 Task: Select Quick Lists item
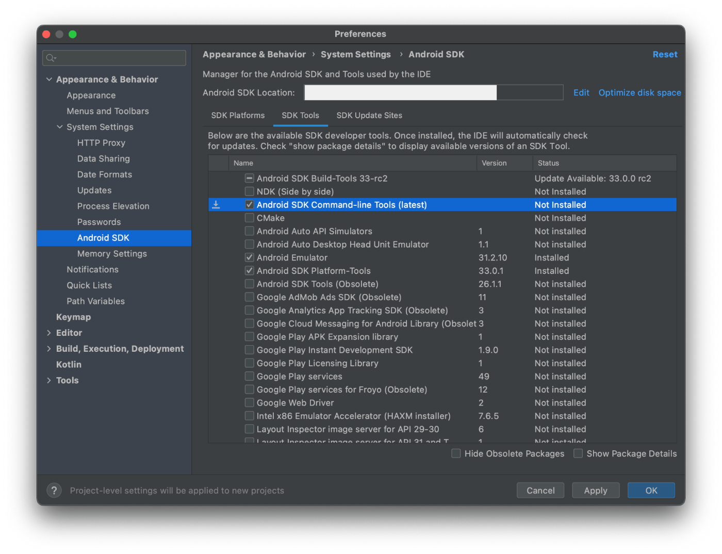point(89,285)
